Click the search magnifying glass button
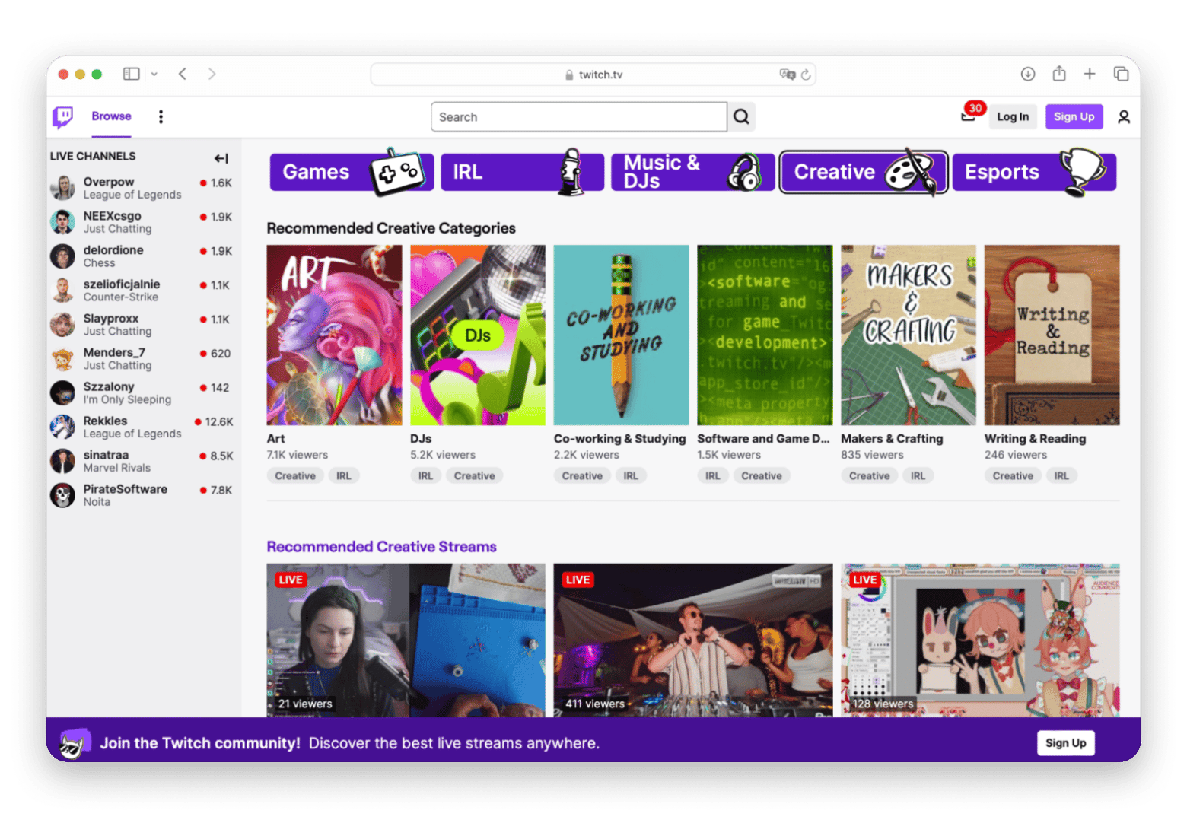Screen dimensions: 1187x823 741,117
